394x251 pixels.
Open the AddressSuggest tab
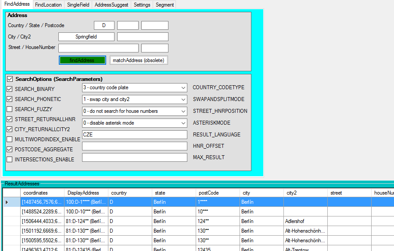[111, 5]
